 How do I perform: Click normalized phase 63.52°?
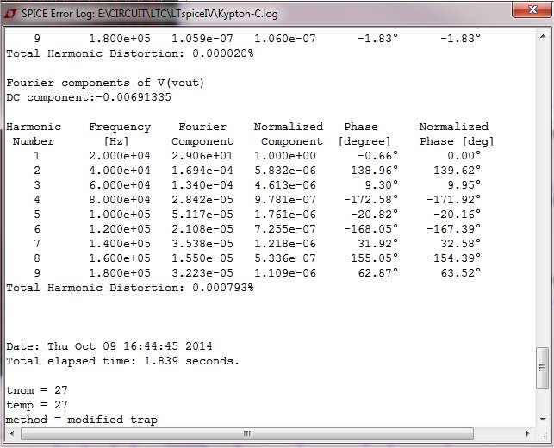pos(461,273)
